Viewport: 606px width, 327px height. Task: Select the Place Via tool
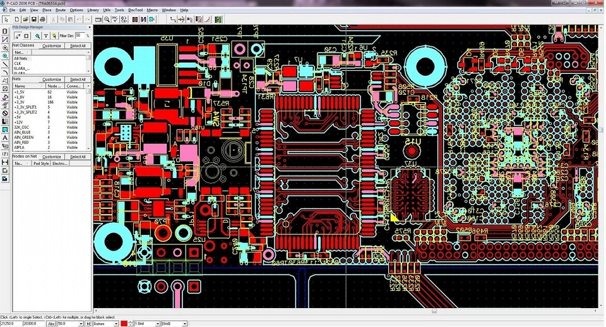[5, 56]
